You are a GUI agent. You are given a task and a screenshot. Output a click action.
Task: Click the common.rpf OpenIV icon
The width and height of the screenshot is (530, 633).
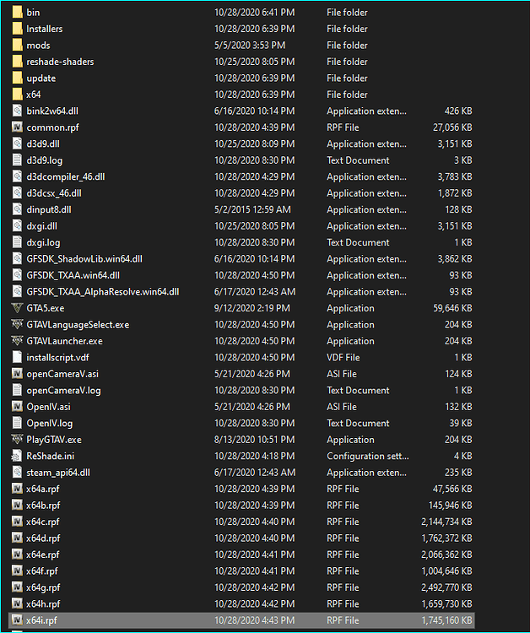(x=17, y=127)
